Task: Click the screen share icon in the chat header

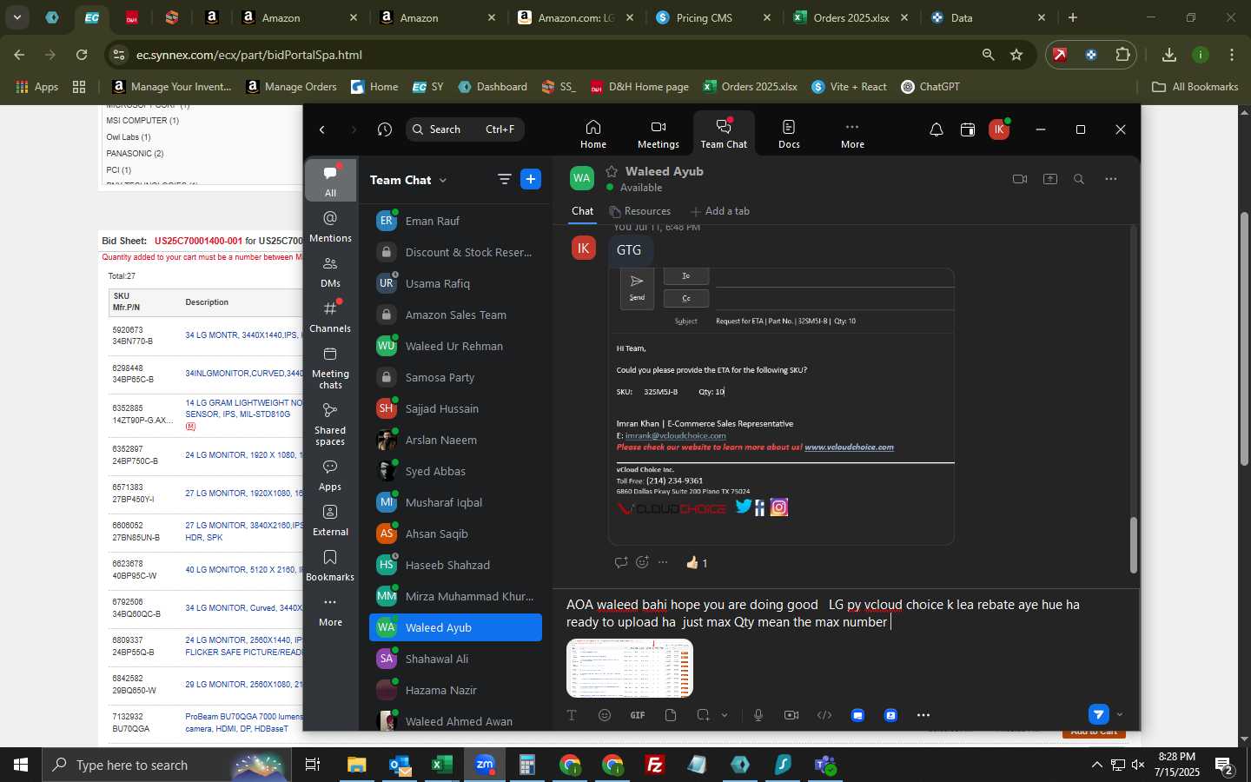Action: [x=1050, y=179]
